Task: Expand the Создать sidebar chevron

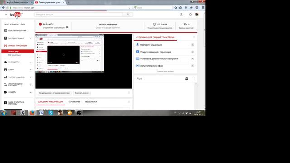Action: 30,92
